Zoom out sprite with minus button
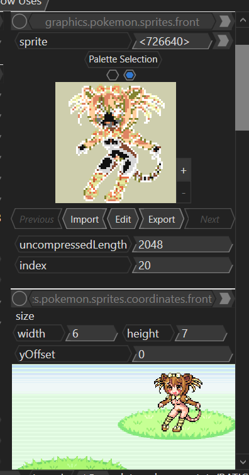The width and height of the screenshot is (249, 475). pyautogui.click(x=184, y=192)
